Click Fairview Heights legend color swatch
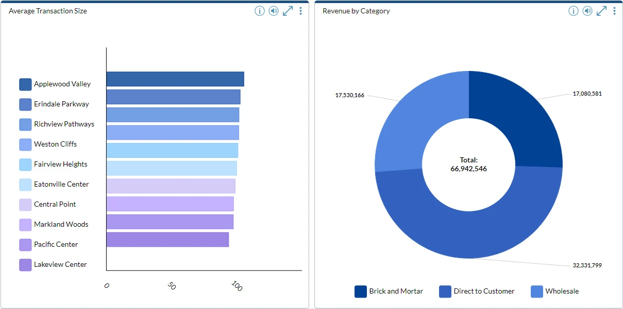Image resolution: width=623 pixels, height=309 pixels. [x=25, y=165]
